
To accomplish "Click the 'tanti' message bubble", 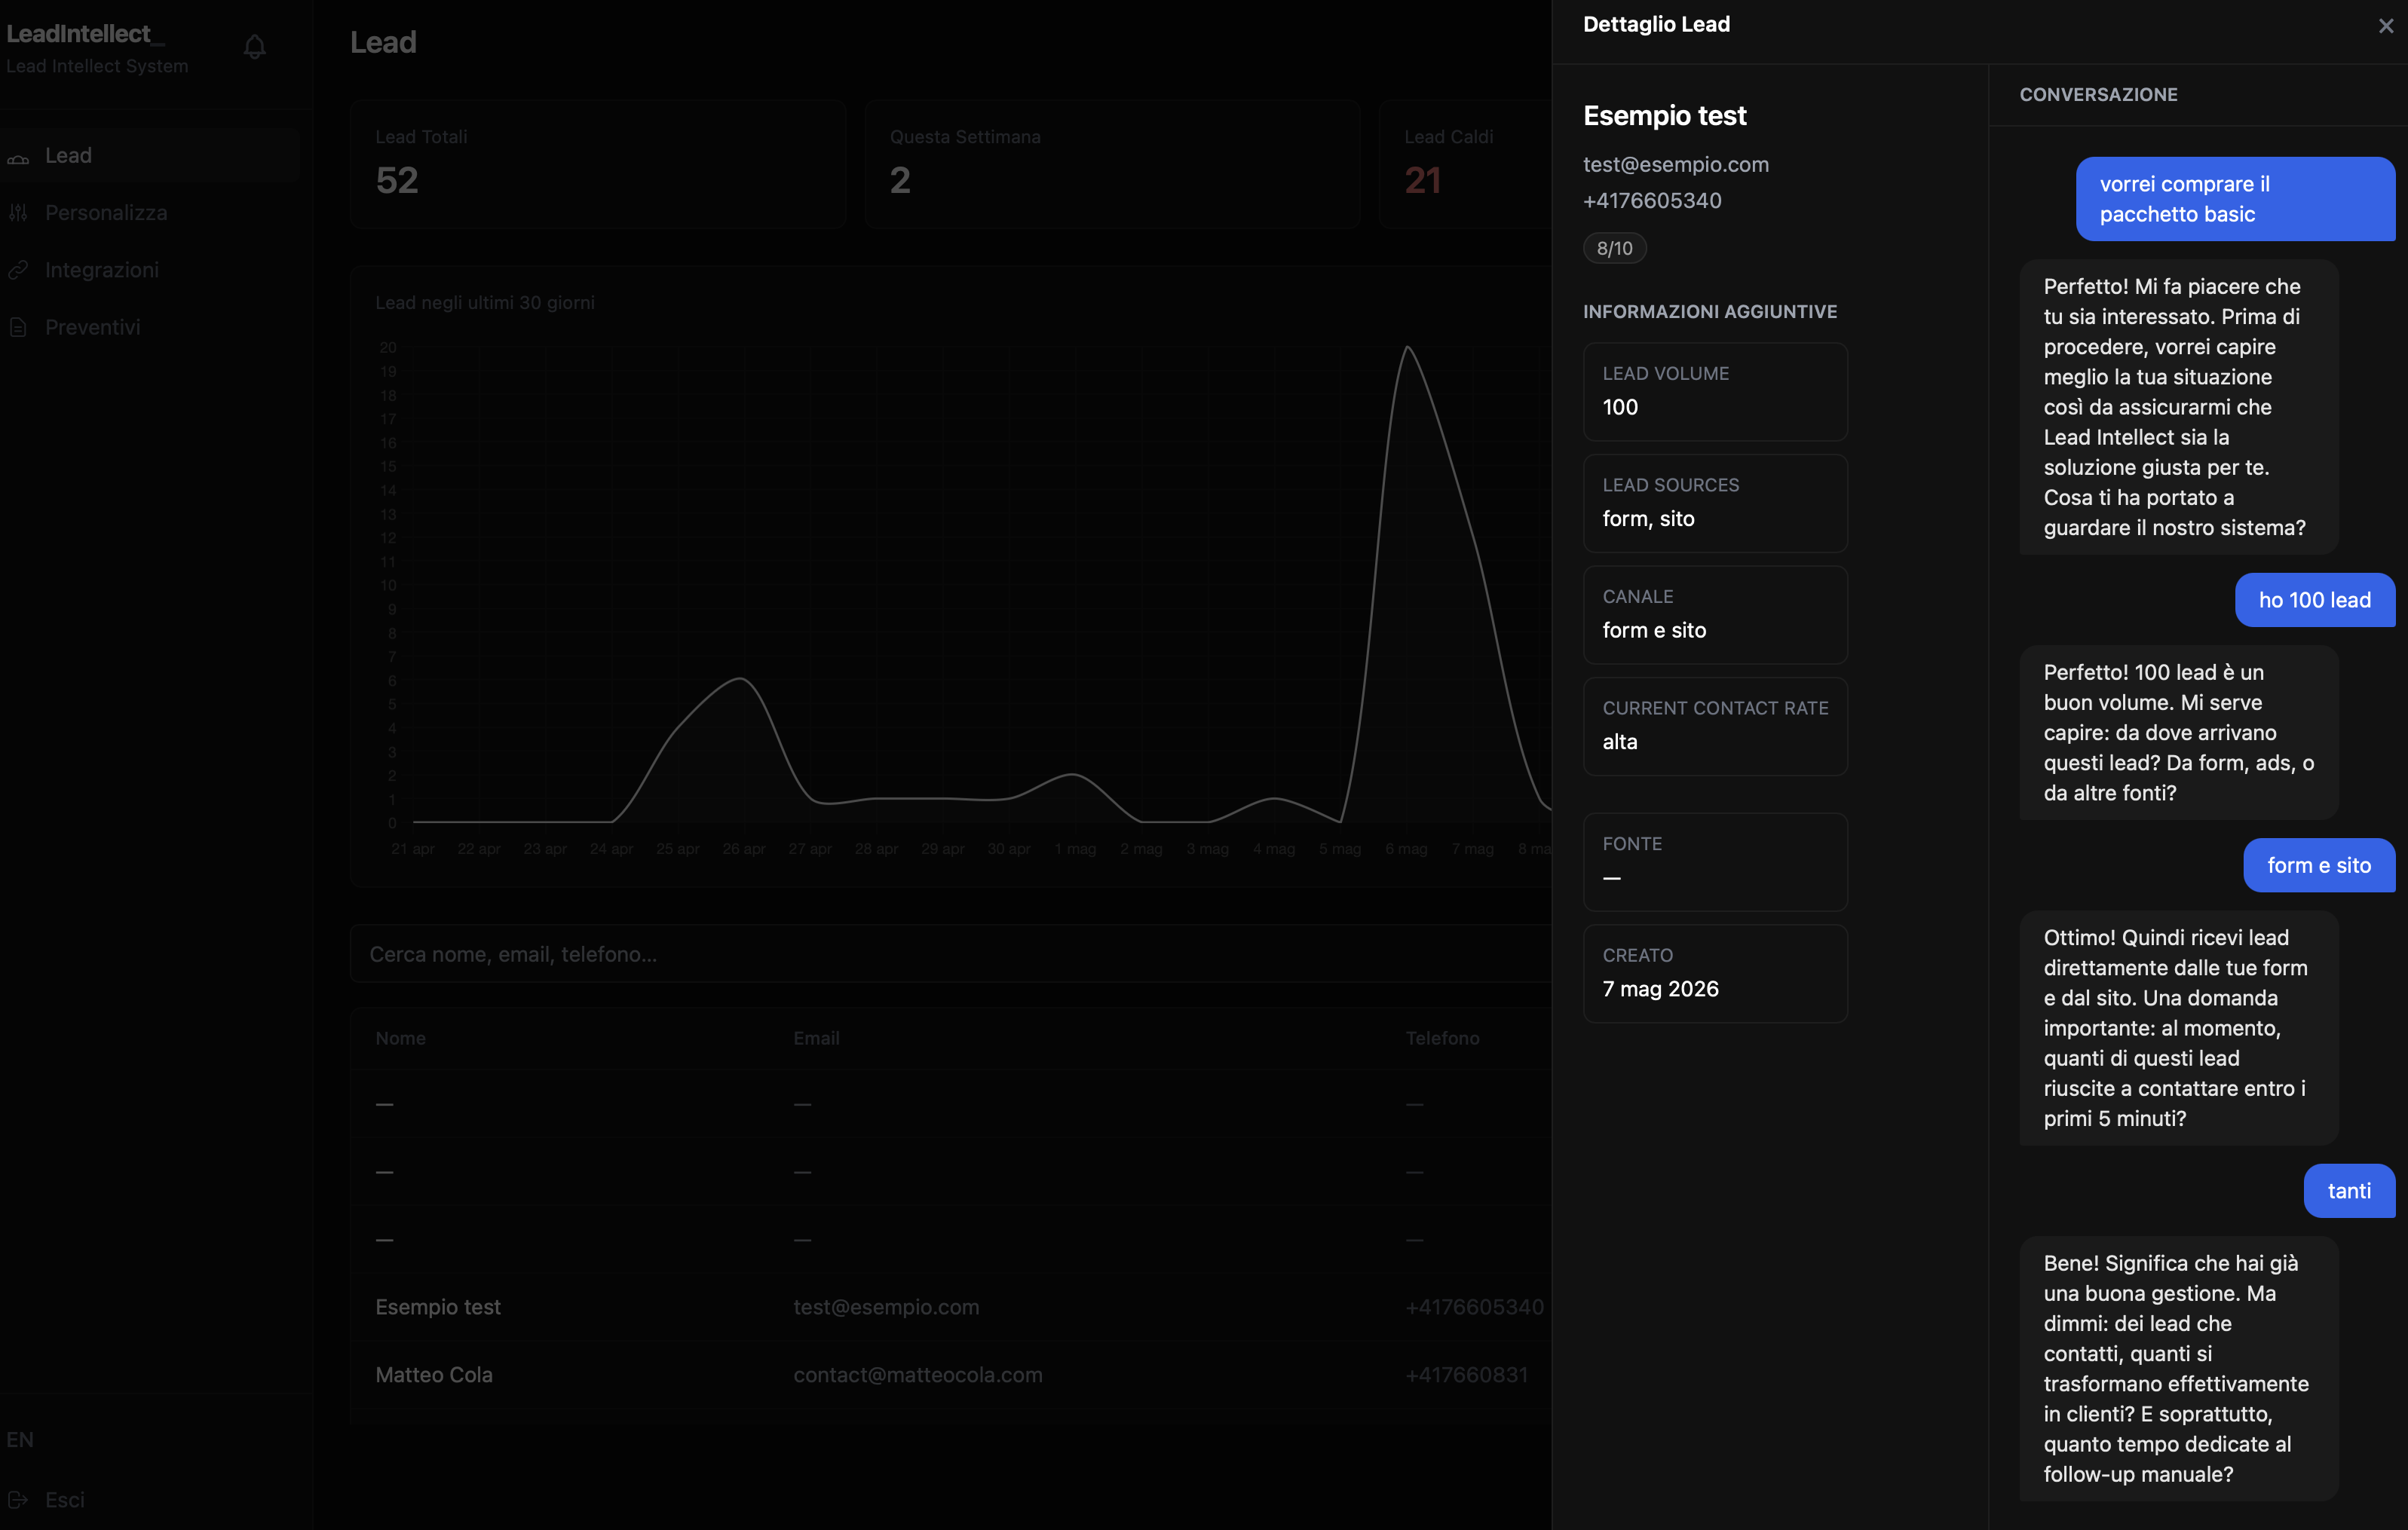I will click(2349, 1190).
